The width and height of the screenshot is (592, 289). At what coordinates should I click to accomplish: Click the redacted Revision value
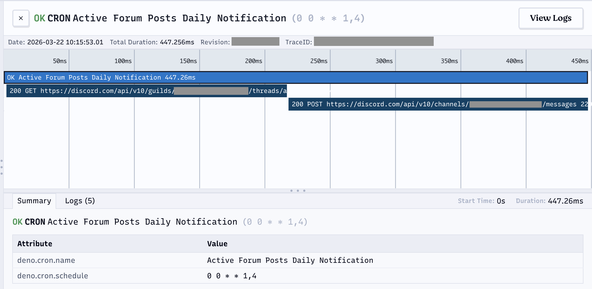point(255,42)
